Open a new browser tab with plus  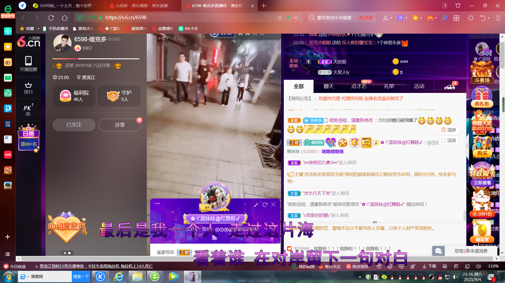tap(264, 6)
